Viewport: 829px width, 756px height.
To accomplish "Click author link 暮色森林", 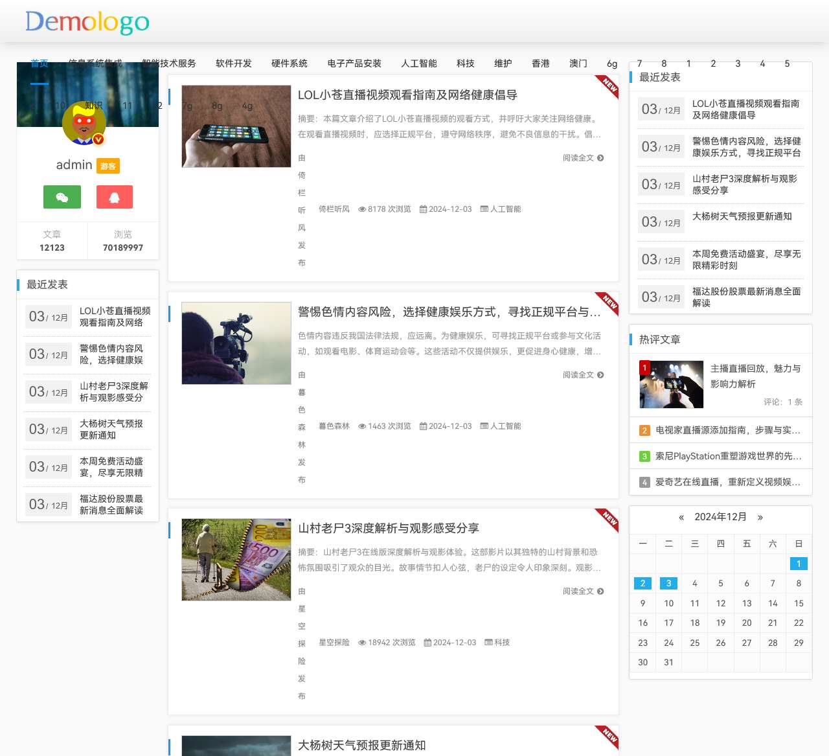I will pyautogui.click(x=334, y=426).
